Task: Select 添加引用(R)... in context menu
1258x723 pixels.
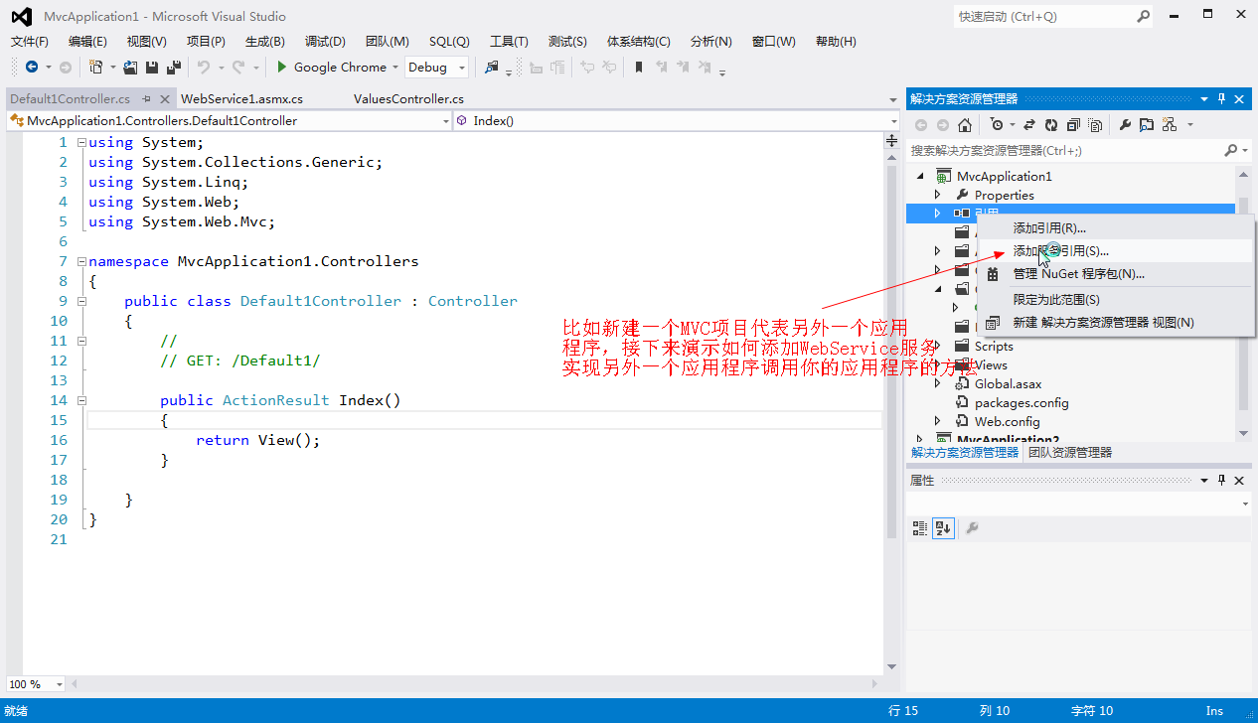Action: 1116,228
